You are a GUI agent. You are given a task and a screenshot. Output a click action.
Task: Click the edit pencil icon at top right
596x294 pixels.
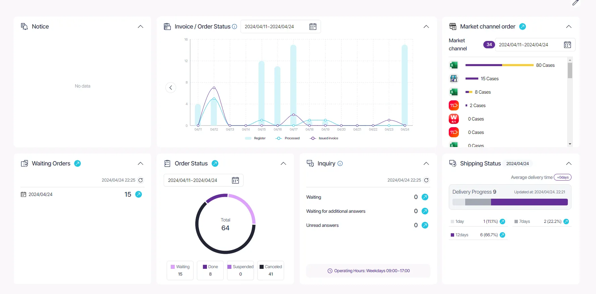click(x=575, y=3)
